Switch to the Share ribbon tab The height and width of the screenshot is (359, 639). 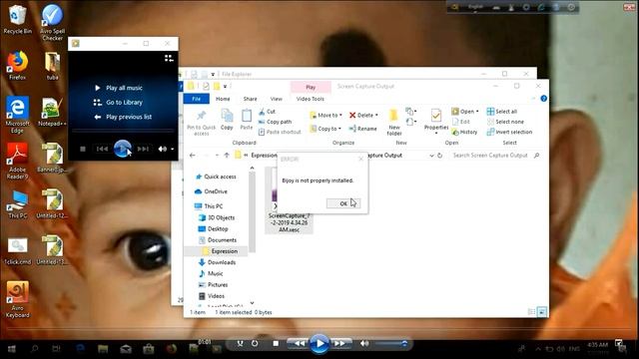250,99
